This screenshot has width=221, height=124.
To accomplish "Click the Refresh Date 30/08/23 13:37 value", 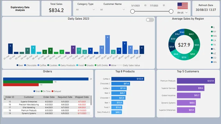I will click(206, 10).
